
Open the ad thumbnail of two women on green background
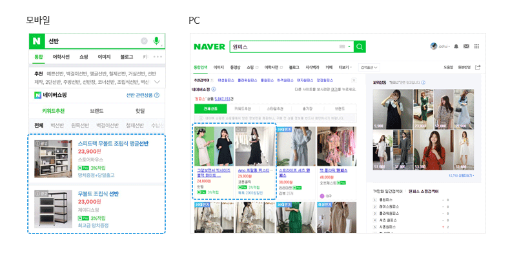click(x=214, y=146)
